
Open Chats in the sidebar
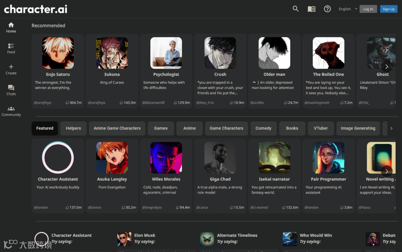tap(11, 90)
